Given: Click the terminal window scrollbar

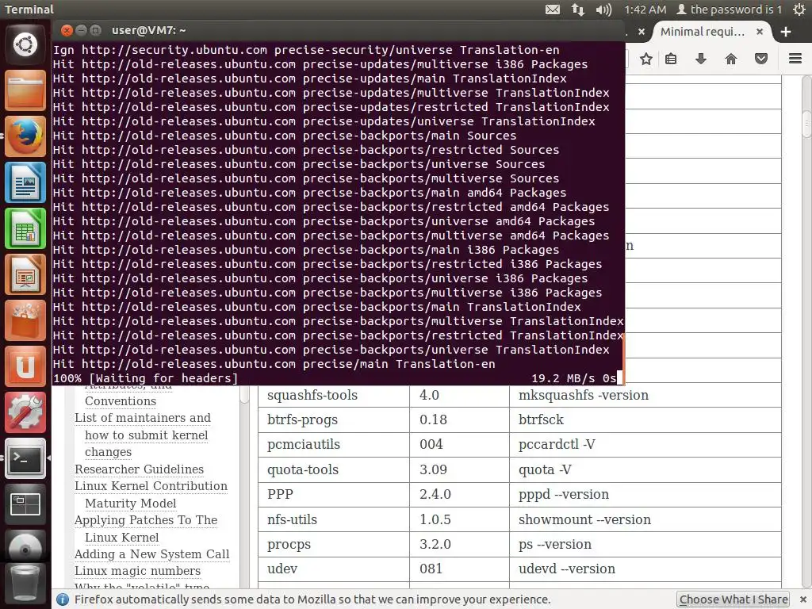Looking at the screenshot, I should point(623,358).
